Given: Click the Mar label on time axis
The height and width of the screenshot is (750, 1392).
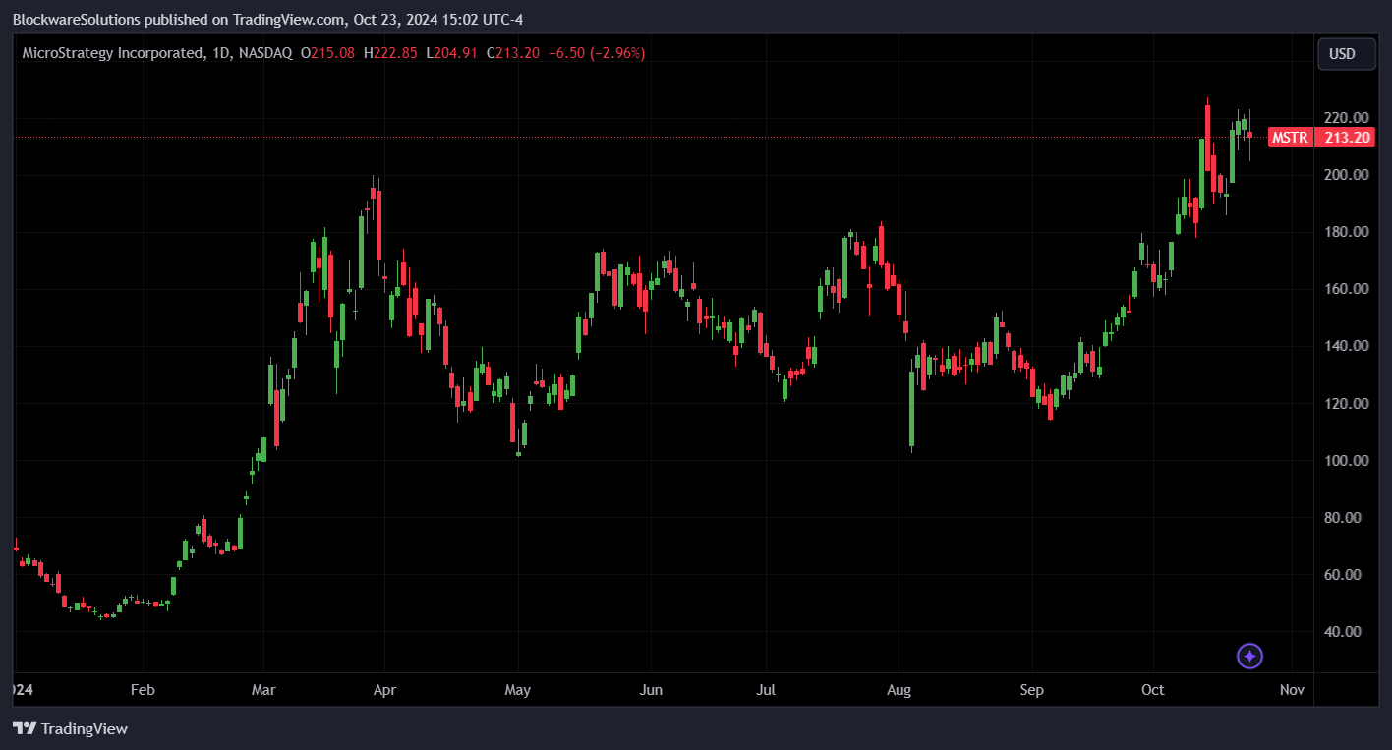Looking at the screenshot, I should click(263, 690).
